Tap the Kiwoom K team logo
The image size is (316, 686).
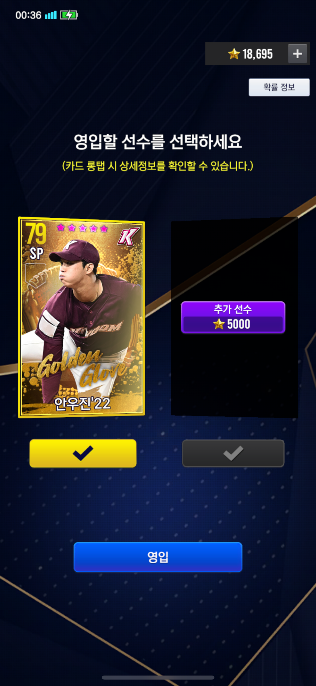click(128, 237)
